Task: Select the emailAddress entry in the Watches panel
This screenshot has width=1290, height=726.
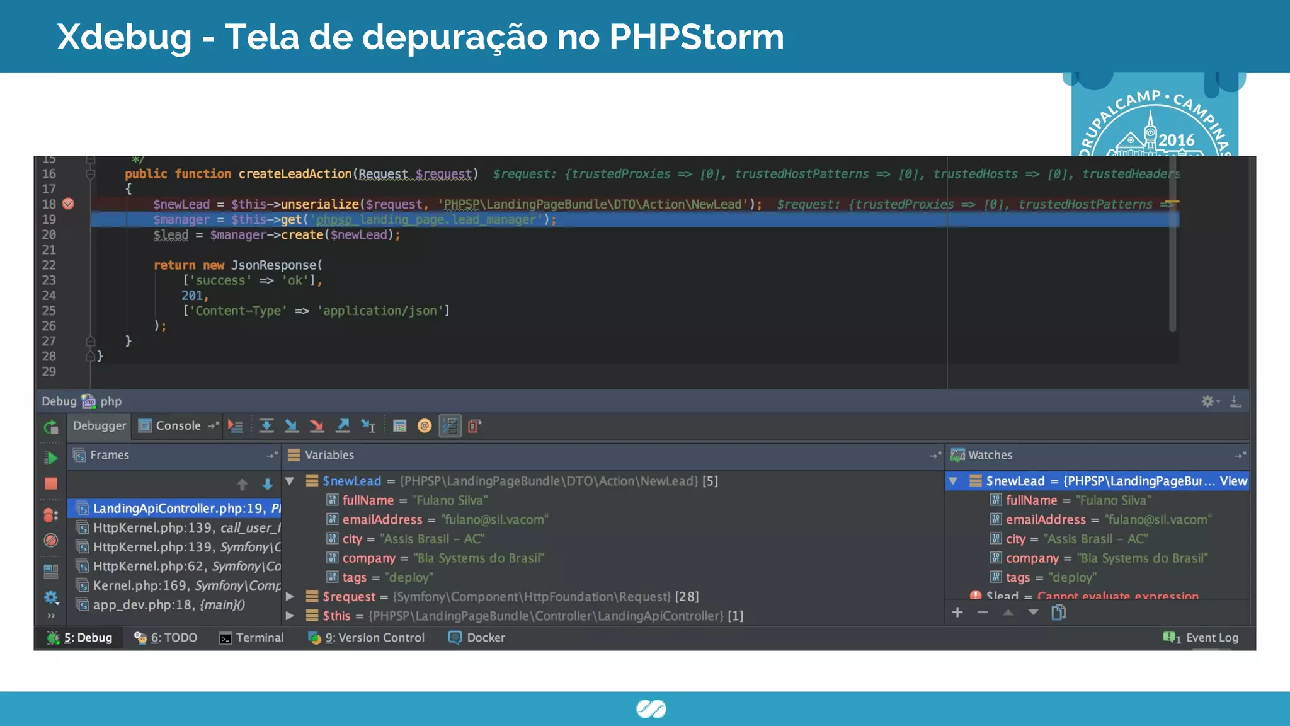Action: pyautogui.click(x=1101, y=520)
